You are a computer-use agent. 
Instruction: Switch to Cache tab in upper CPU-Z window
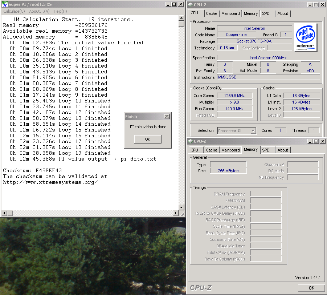212,13
